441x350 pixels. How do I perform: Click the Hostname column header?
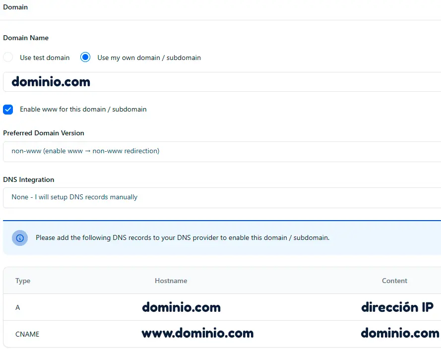coord(171,281)
